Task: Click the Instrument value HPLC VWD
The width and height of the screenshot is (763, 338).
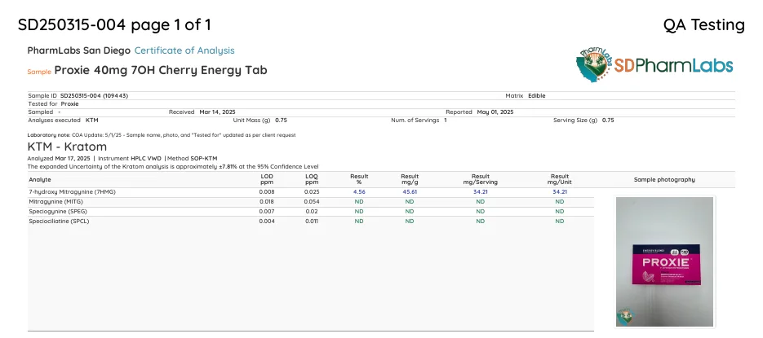Action: 146,158
